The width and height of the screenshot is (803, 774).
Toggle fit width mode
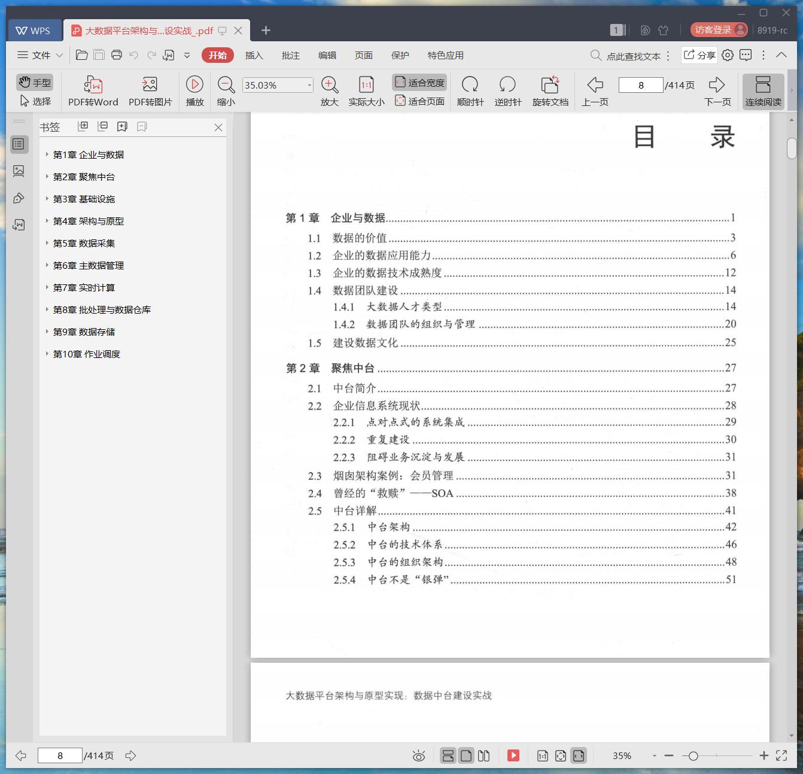coord(419,83)
